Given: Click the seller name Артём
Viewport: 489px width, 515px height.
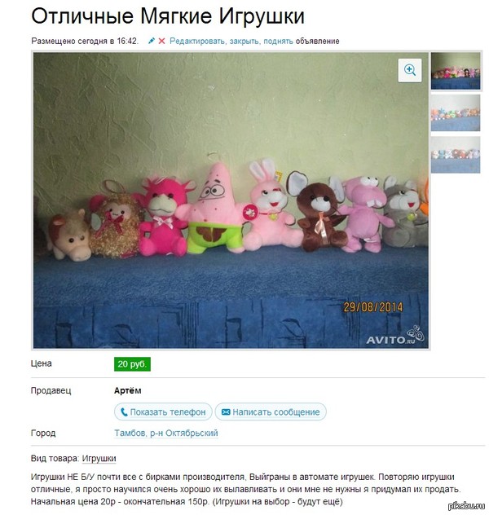Looking at the screenshot, I should click(128, 391).
